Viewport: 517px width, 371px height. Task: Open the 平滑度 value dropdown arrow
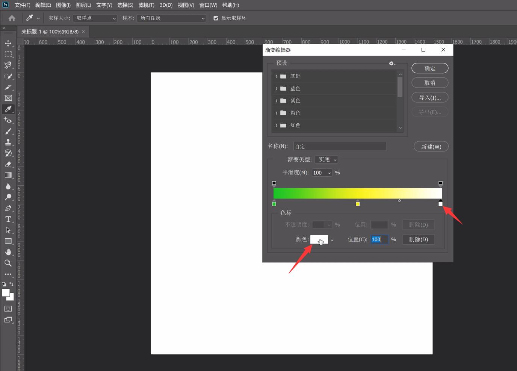(x=329, y=173)
